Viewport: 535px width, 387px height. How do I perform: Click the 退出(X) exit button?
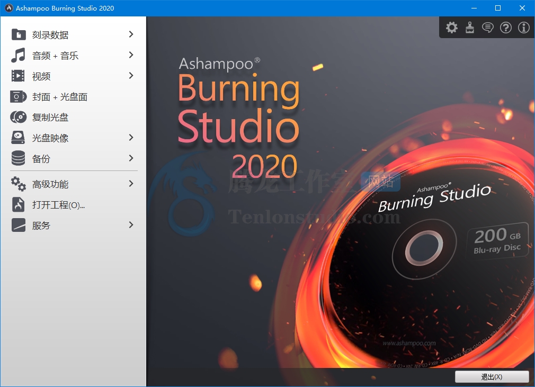tap(492, 377)
